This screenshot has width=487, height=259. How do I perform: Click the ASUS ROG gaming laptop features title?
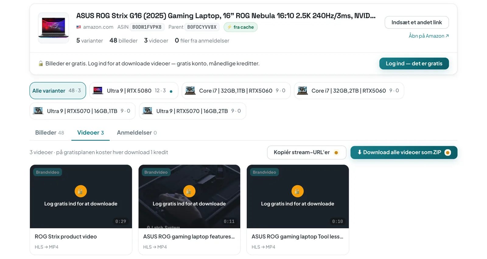coord(189,236)
